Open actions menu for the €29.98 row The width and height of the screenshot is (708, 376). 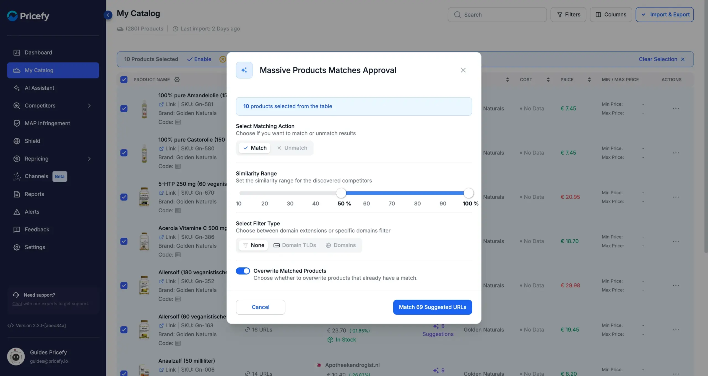pos(676,286)
